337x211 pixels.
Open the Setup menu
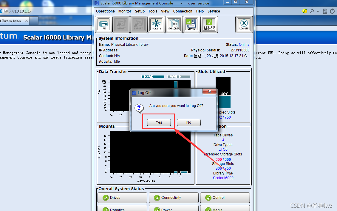point(140,11)
